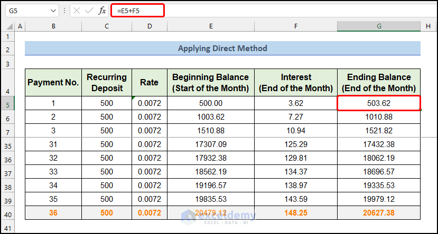Viewport: 438px width, 234px height.
Task: Select cell G5 with value 503.62
Action: [378, 103]
